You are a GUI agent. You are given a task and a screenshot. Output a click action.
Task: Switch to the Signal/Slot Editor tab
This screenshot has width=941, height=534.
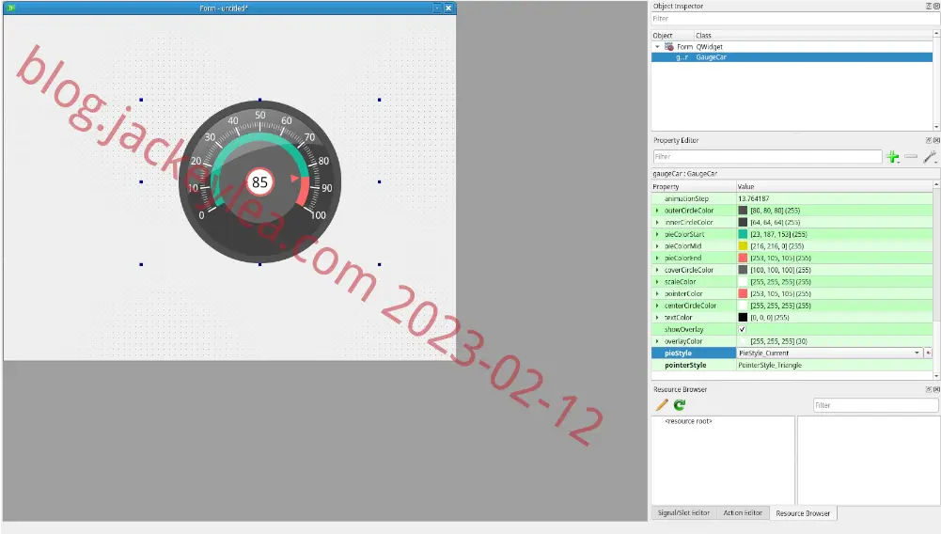(x=683, y=513)
